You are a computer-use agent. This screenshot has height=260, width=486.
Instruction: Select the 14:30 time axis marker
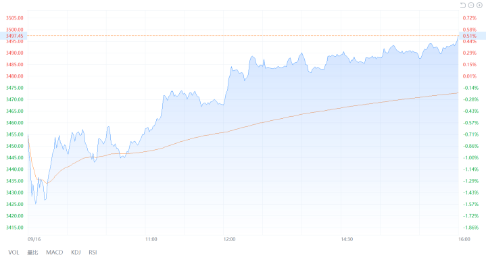tap(347, 239)
